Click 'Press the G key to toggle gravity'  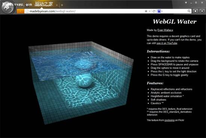click(169, 75)
